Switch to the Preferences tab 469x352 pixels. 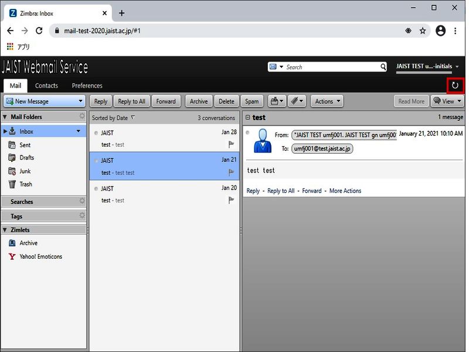(x=87, y=86)
